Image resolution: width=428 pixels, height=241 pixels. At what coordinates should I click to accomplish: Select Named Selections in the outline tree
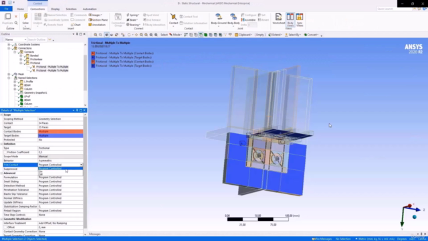coord(27,78)
